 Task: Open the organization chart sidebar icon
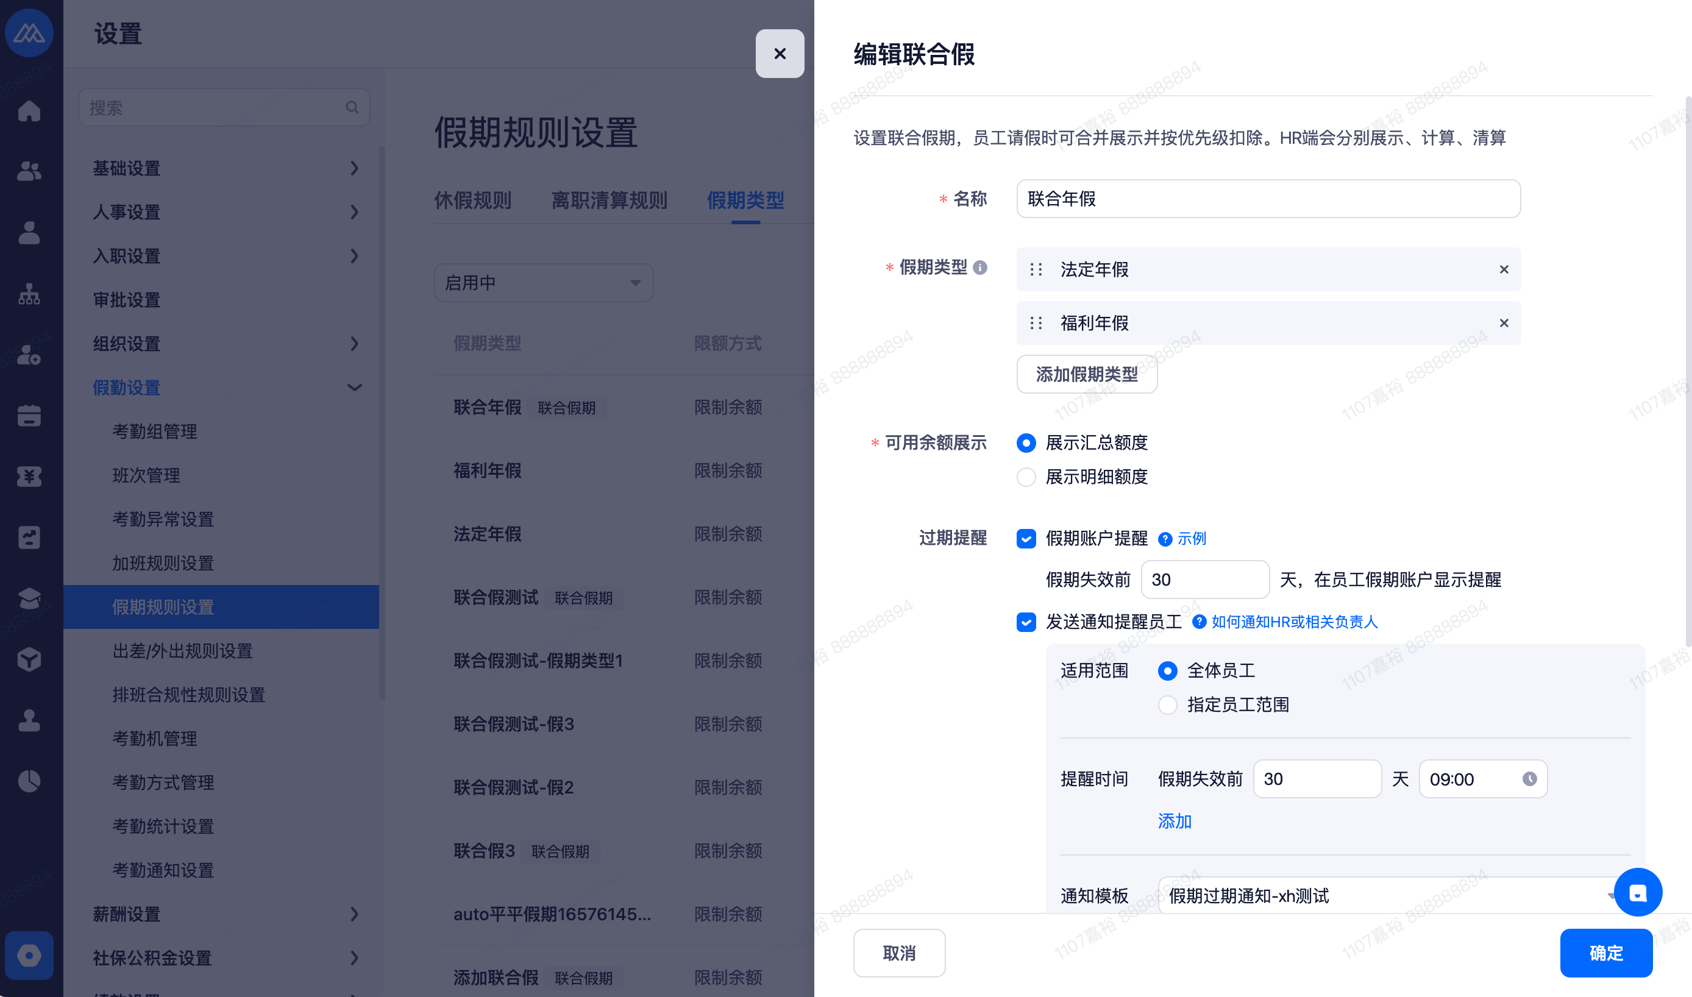[29, 294]
